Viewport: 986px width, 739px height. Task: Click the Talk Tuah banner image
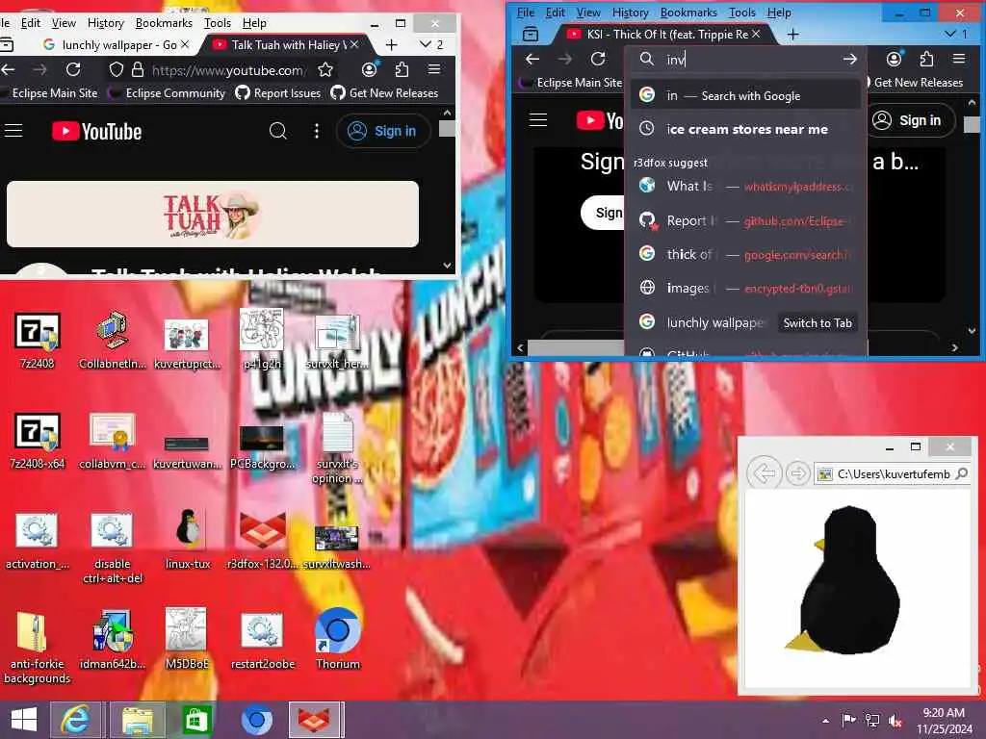(213, 215)
